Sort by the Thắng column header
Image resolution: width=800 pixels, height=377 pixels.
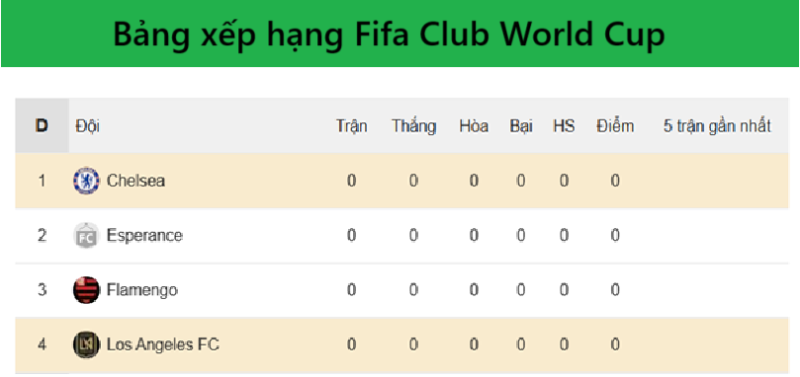[x=413, y=126]
